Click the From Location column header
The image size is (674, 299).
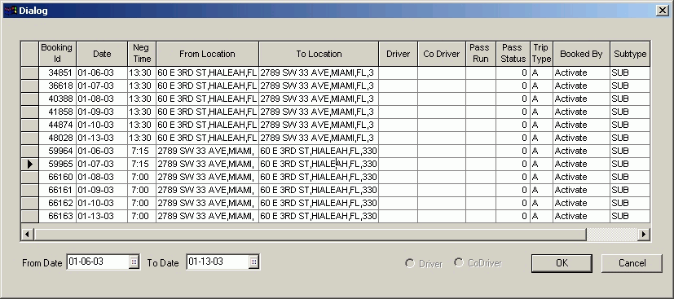207,54
